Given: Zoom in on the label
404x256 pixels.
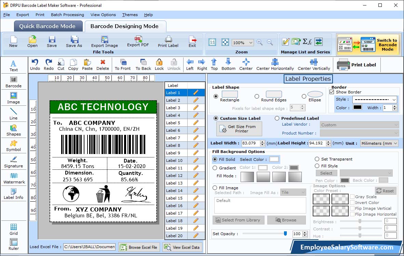Looking at the screenshot, I should point(260,42).
